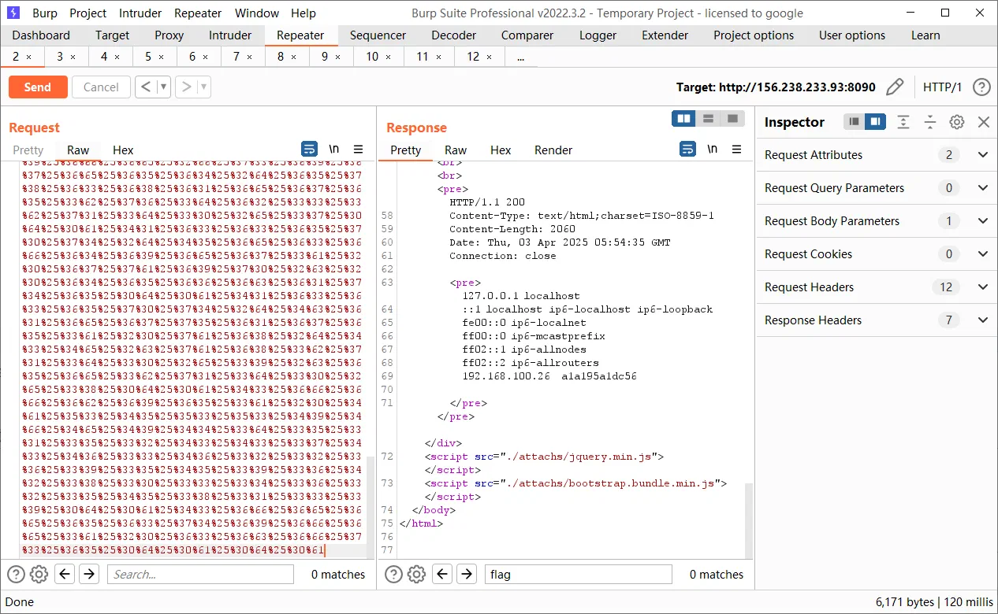Switch request view to Pretty
The image size is (998, 614).
pos(28,150)
